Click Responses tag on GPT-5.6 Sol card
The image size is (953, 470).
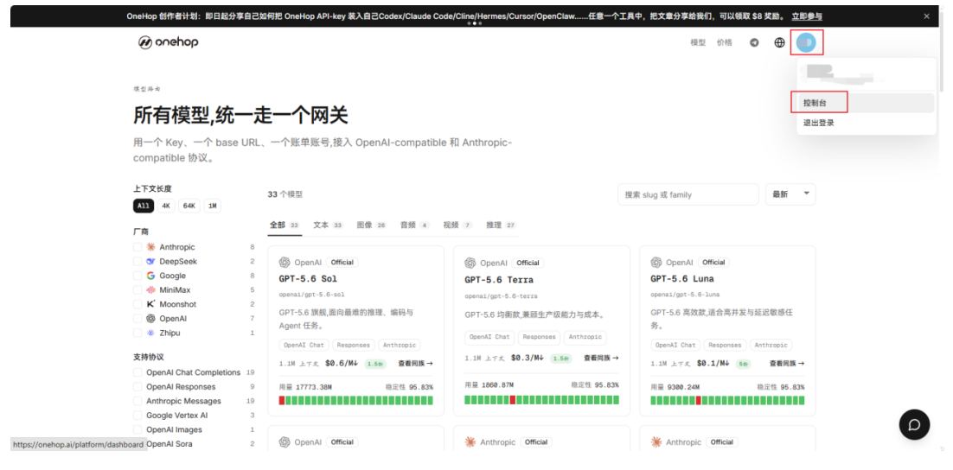353,345
